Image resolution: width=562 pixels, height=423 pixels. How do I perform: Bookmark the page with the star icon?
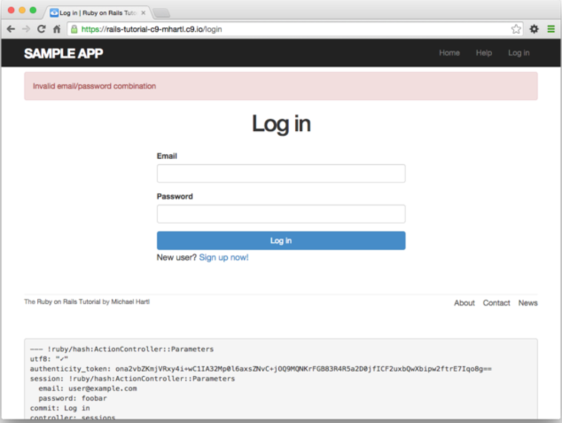tap(516, 29)
